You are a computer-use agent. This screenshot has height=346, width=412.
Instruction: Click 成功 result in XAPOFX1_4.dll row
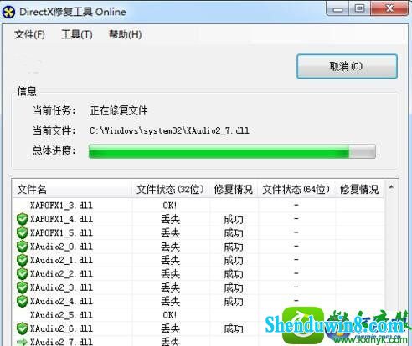[234, 219]
